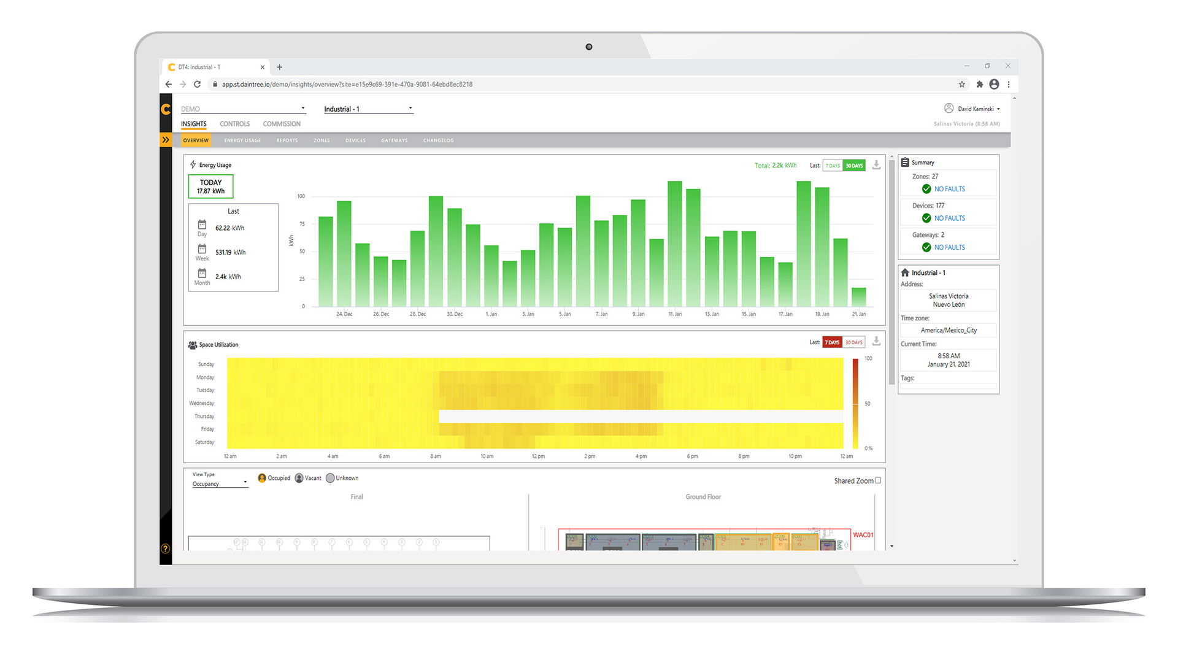1178x654 pixels.
Task: Click the TODAY 17.87 kWh card
Action: tap(210, 186)
